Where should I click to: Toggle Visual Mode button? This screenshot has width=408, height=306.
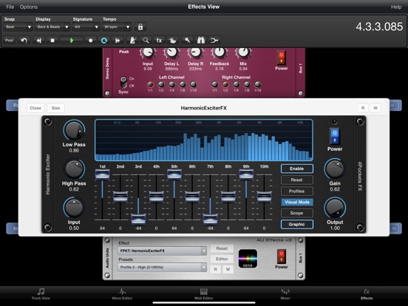[x=296, y=203]
